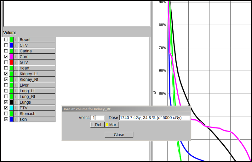
Task: Toggle the Max option in dose dialog
Action: tap(112, 125)
